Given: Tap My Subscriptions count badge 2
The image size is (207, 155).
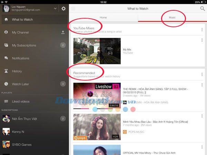Looking at the screenshot, I should 63,45.
